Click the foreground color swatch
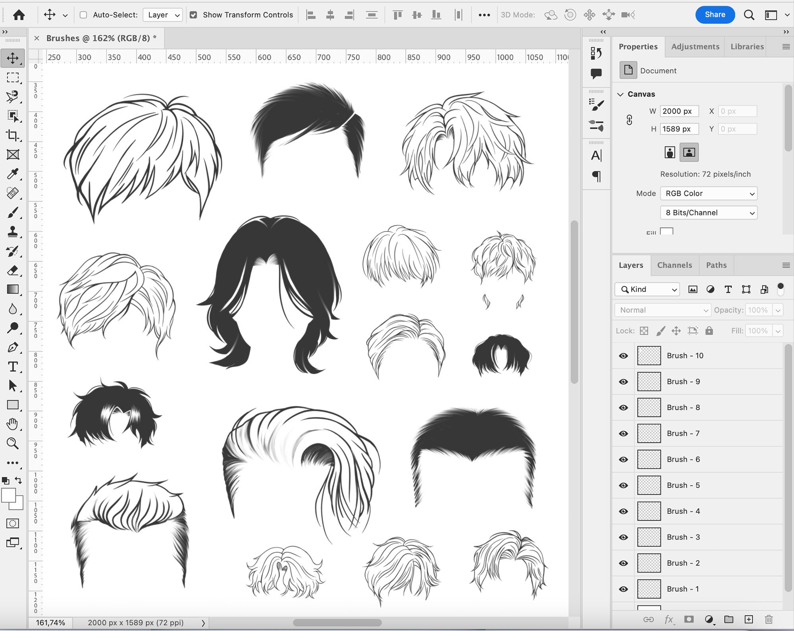The image size is (794, 631). (x=8, y=496)
